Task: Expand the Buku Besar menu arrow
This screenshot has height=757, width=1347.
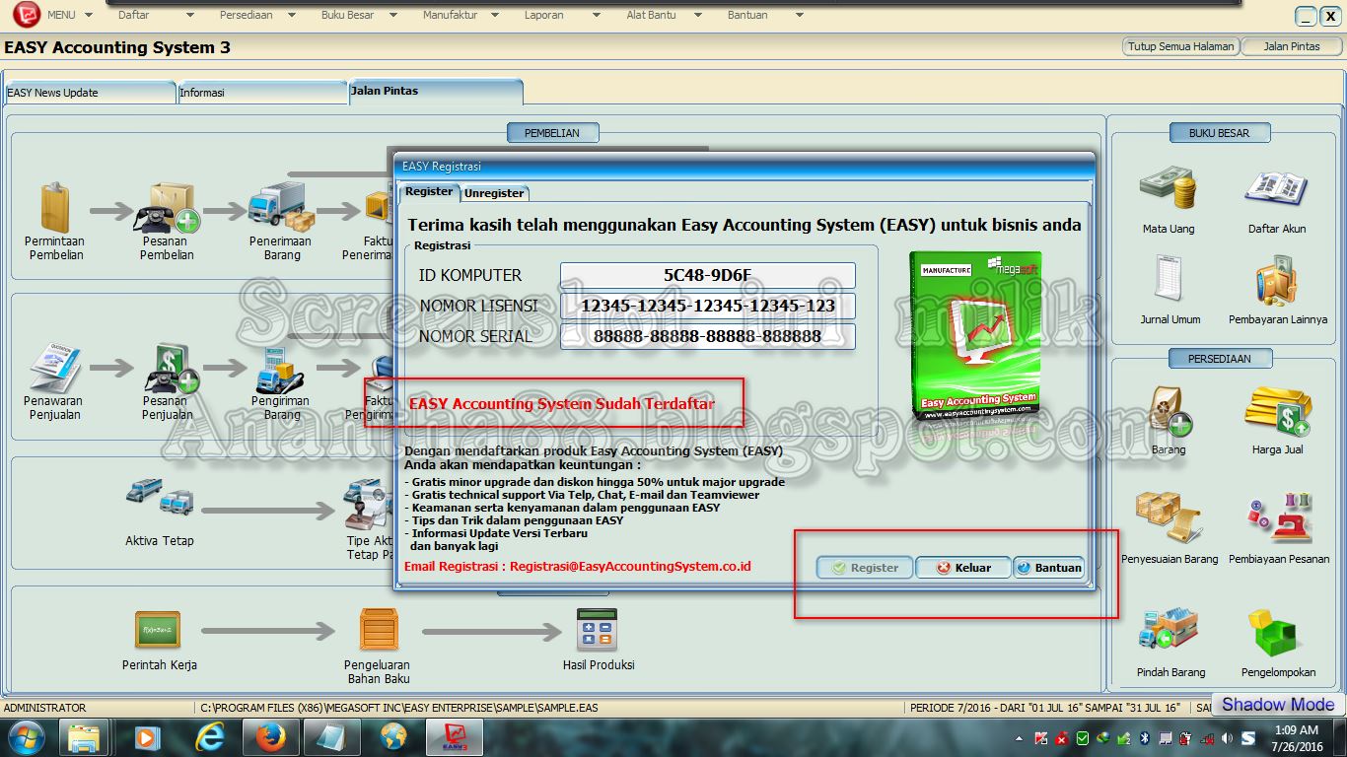Action: (x=392, y=15)
